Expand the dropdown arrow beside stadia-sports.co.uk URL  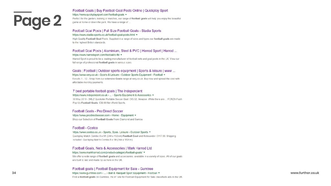(x=137, y=35)
